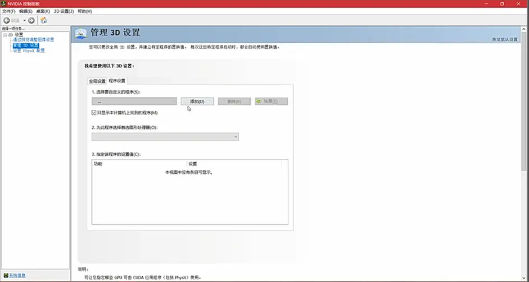Switch to the 程序设置 tab
529x282 pixels.
pos(117,81)
